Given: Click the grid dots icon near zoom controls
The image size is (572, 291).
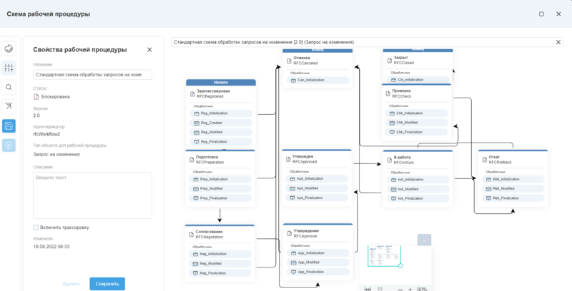Looking at the screenshot, I should click(x=380, y=288).
